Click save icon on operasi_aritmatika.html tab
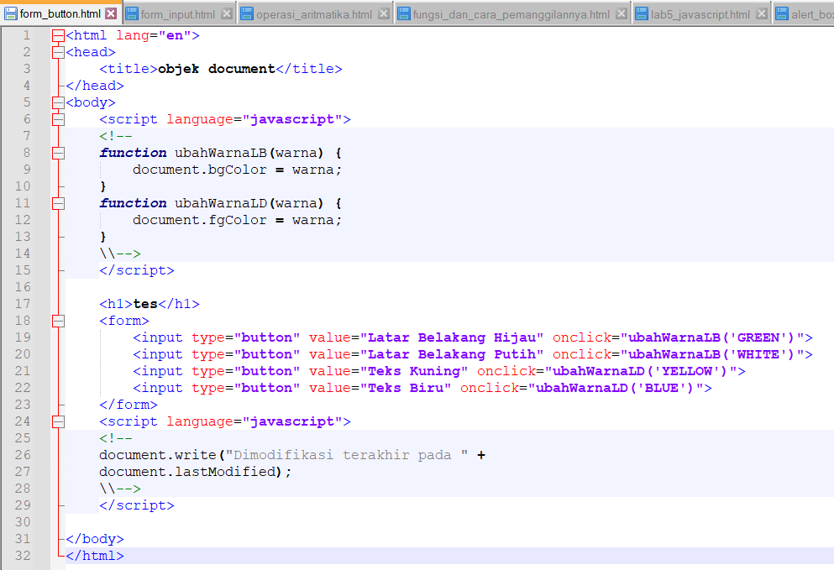Image resolution: width=834 pixels, height=570 pixels. tap(247, 14)
